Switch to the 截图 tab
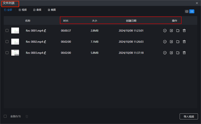The width and height of the screenshot is (201, 124). (52, 10)
